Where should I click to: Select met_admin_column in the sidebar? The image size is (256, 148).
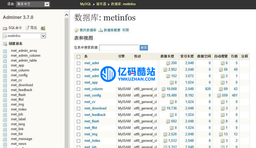pyautogui.click(x=26, y=55)
